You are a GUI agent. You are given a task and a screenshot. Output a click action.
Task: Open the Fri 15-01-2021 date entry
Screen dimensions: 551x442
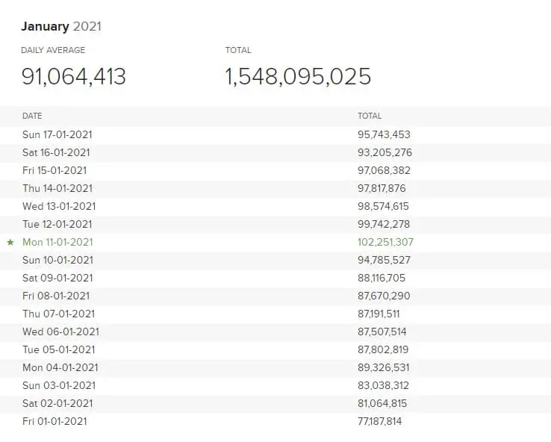[x=55, y=170]
